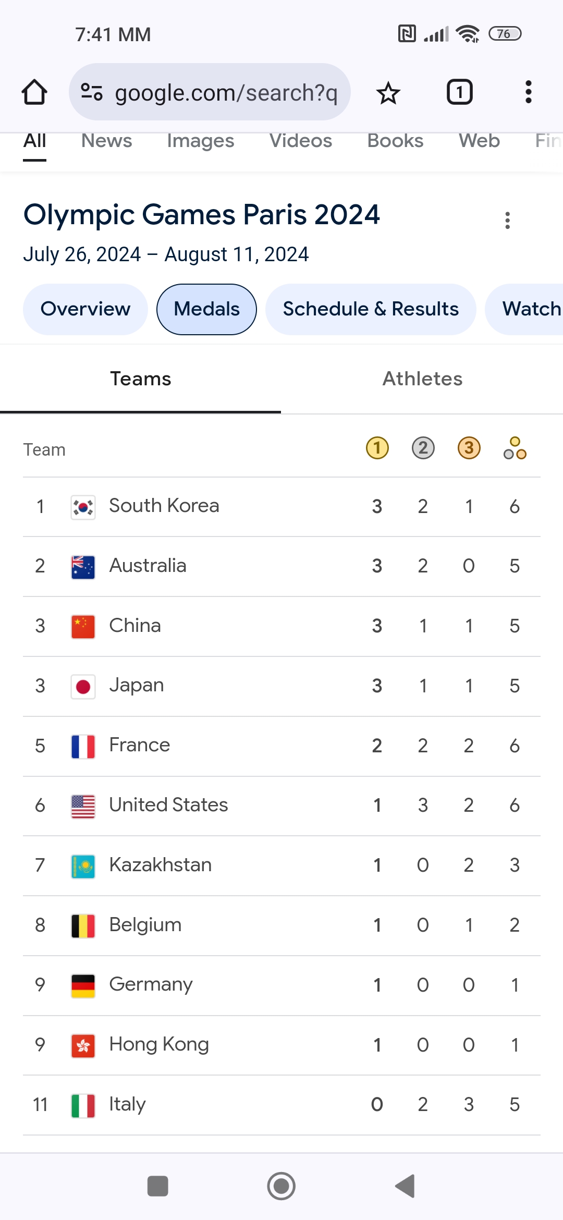Select the Schedule & Results chip
Viewport: 563px width, 1220px height.
371,309
